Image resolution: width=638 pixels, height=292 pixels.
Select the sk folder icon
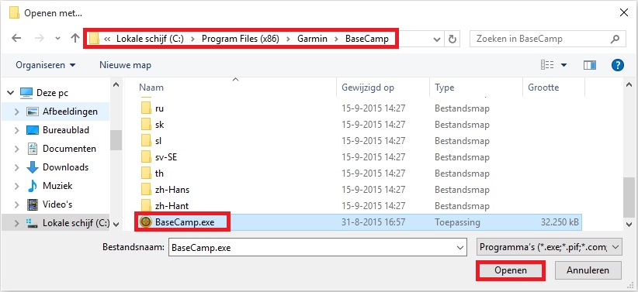(x=146, y=125)
